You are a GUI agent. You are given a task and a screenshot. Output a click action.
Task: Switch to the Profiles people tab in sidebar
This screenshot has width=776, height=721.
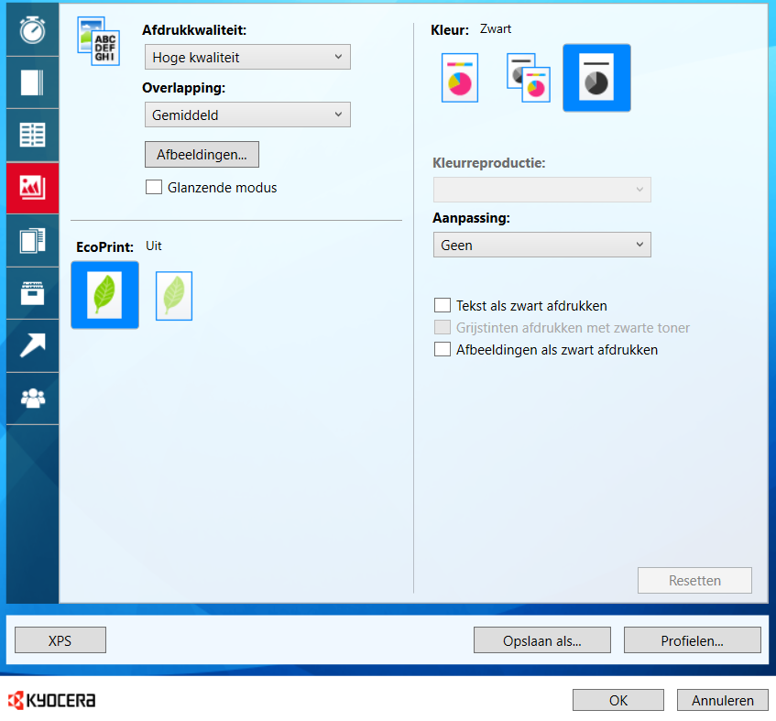click(x=32, y=399)
